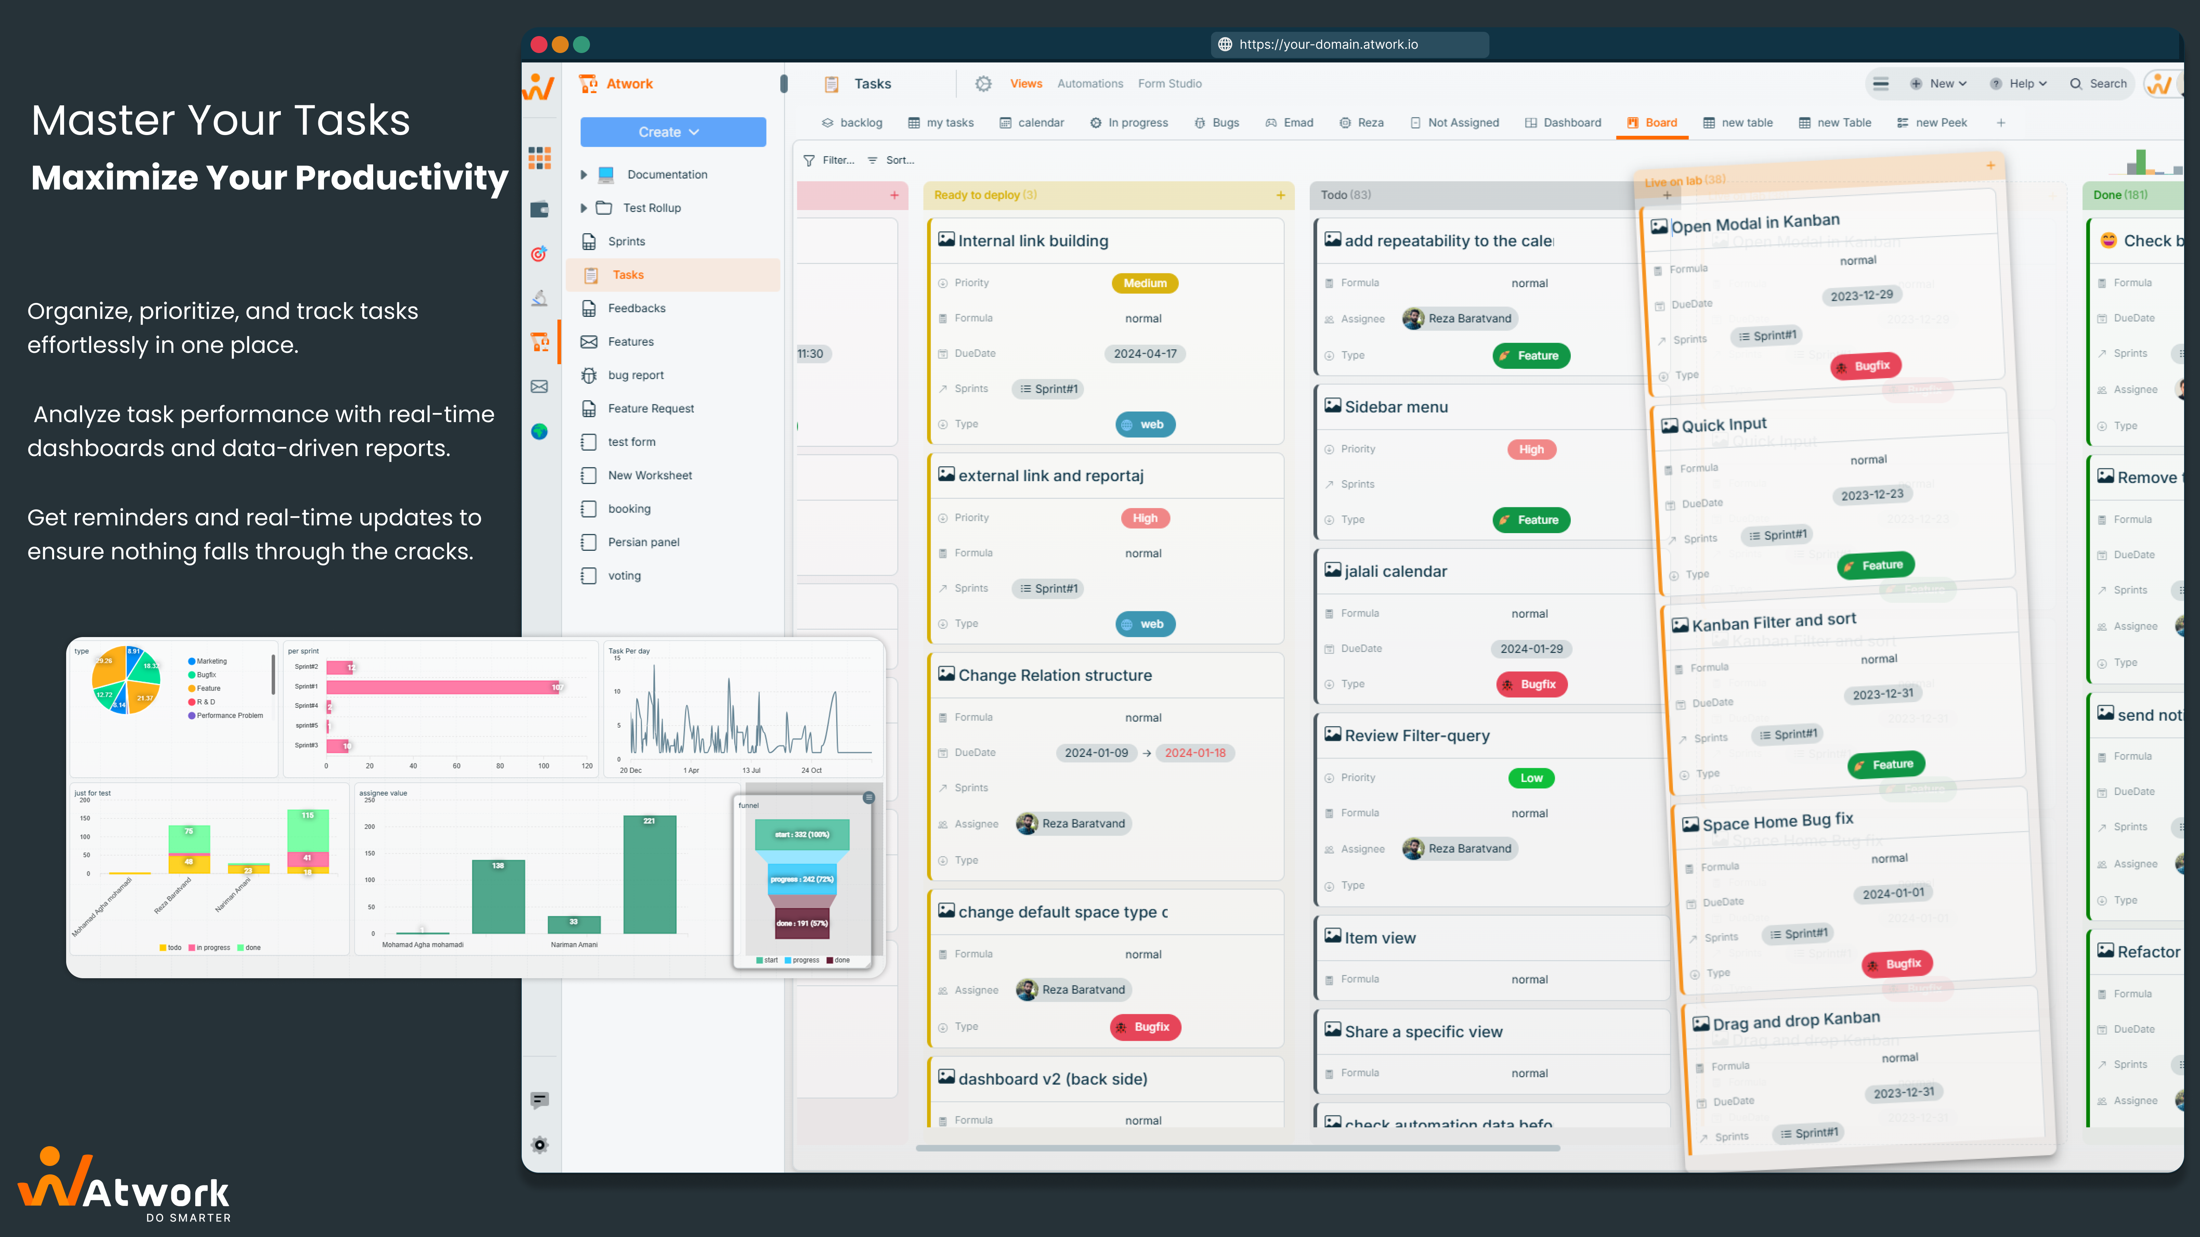Add card with plus in Ready to deploy
Viewport: 2200px width, 1237px height.
[1280, 196]
